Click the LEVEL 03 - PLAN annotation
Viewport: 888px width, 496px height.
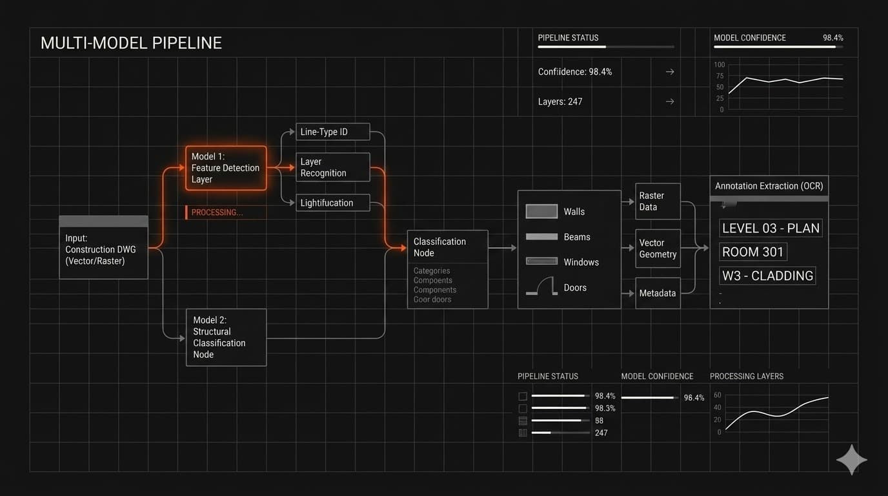(x=771, y=228)
